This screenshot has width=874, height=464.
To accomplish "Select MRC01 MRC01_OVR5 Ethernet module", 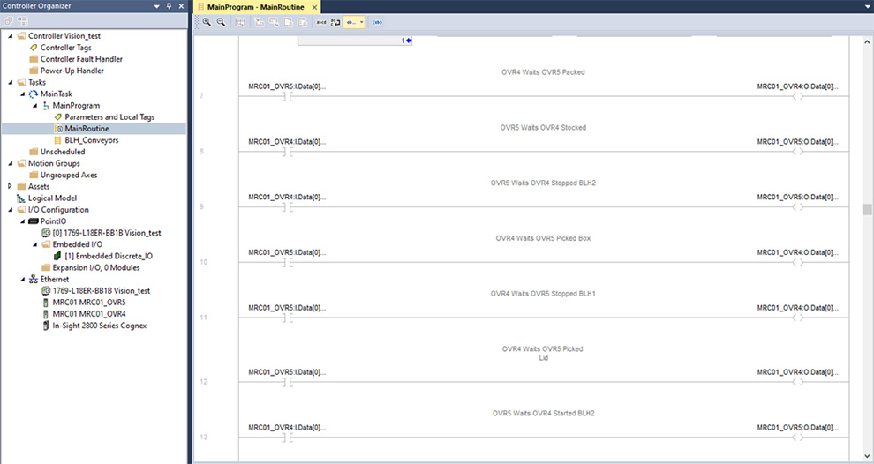I will click(x=89, y=303).
